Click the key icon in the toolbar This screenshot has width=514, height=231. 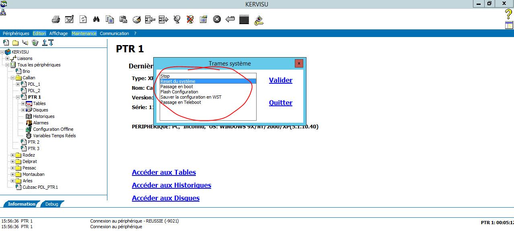click(259, 20)
